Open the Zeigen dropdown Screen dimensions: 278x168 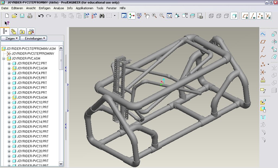[10, 38]
